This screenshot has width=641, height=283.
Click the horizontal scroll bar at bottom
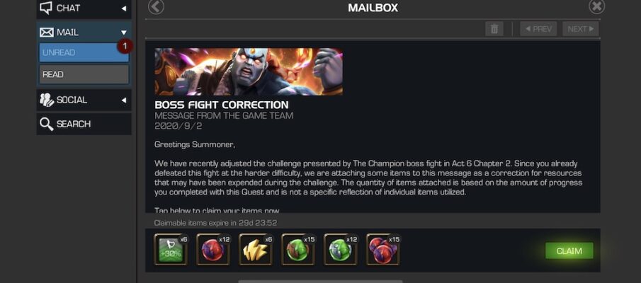[x=320, y=282]
